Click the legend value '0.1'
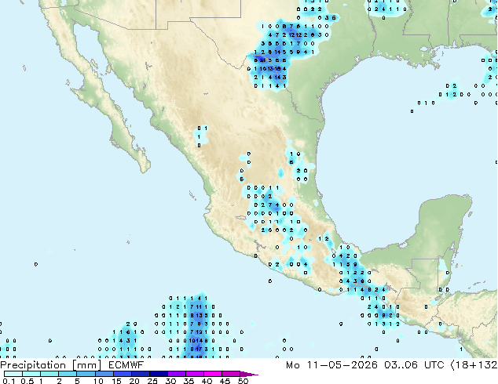 click(x=9, y=381)
